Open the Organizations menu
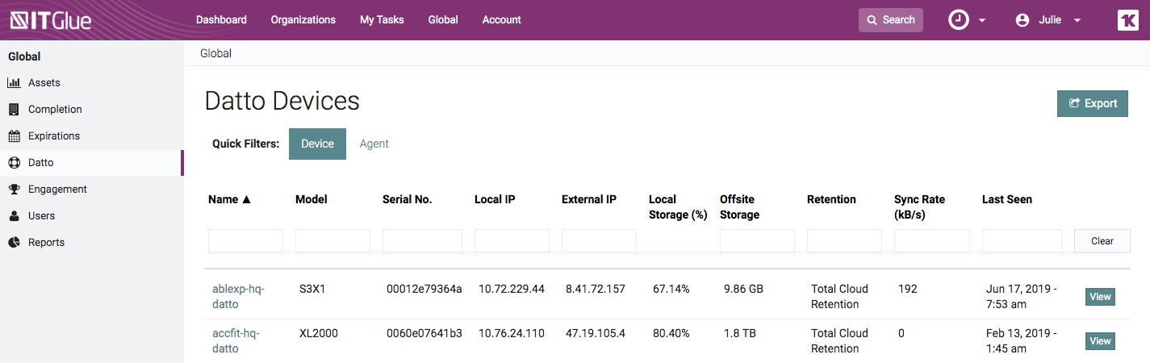The height and width of the screenshot is (363, 1150). coord(303,20)
